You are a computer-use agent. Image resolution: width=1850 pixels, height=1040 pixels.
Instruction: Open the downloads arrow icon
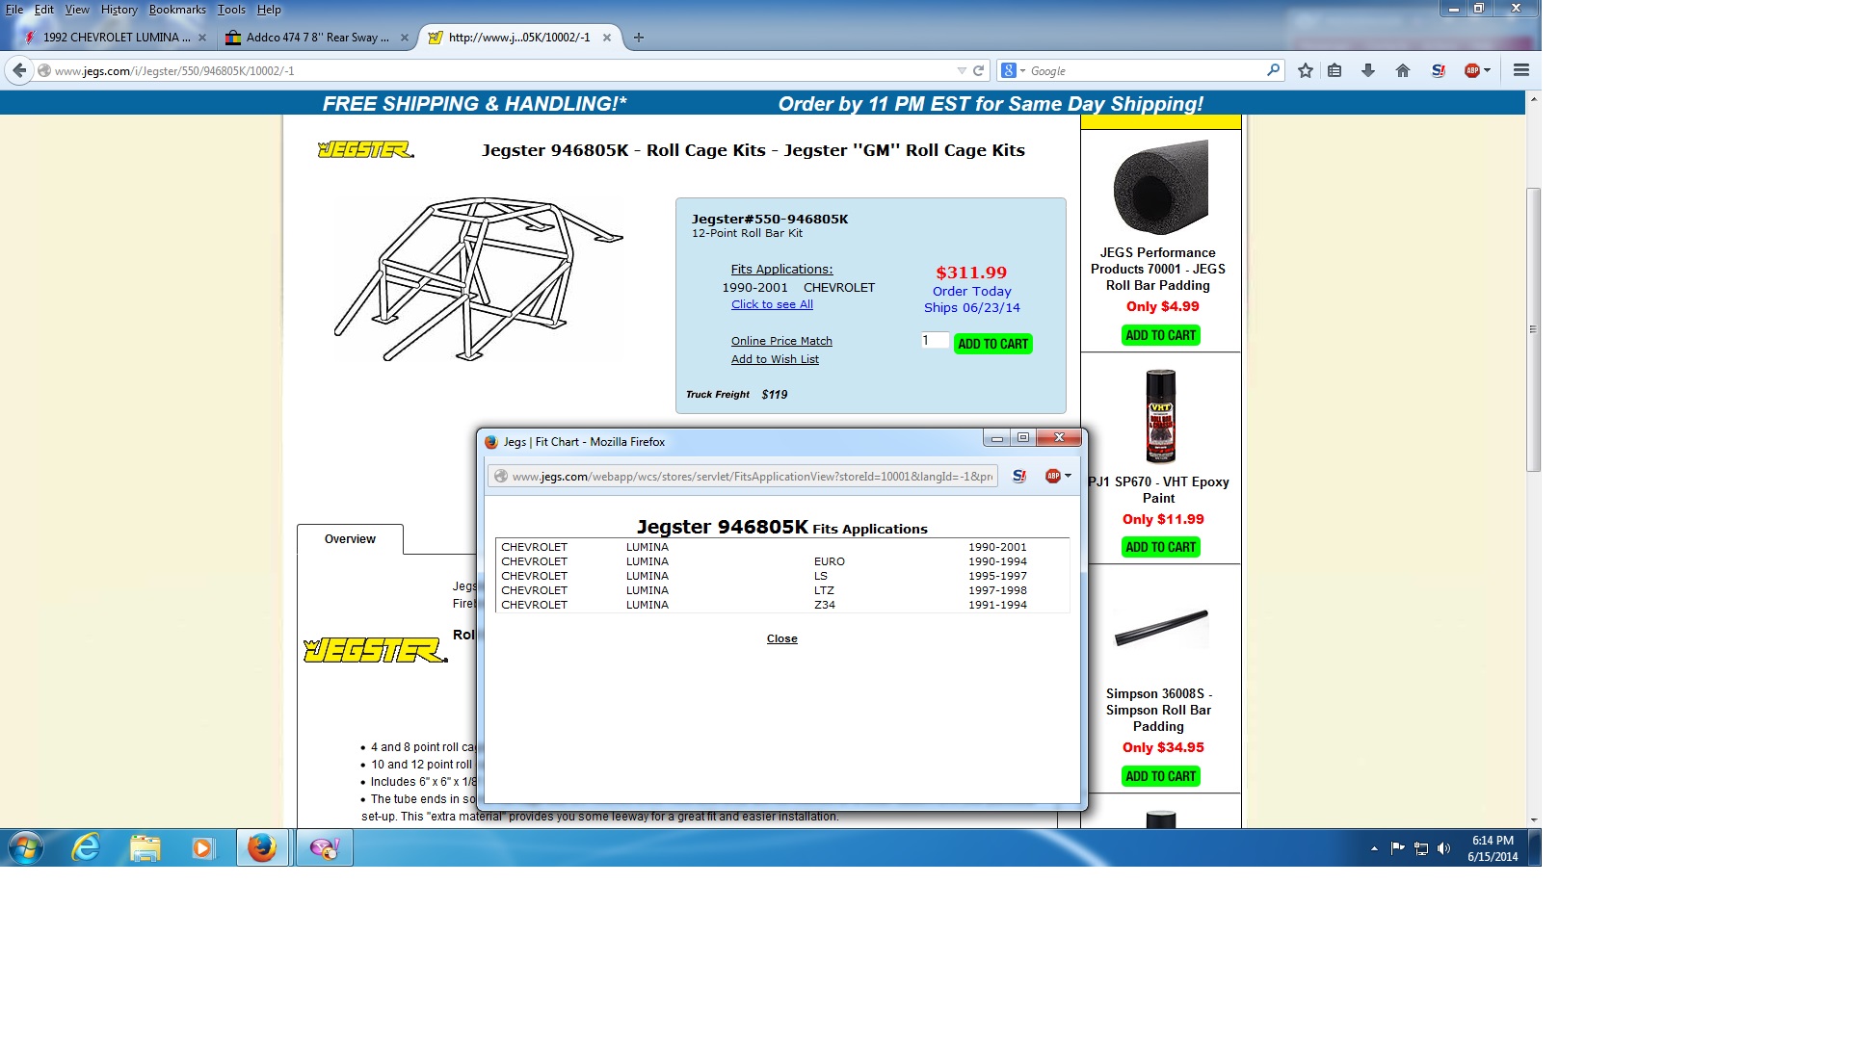pyautogui.click(x=1368, y=70)
